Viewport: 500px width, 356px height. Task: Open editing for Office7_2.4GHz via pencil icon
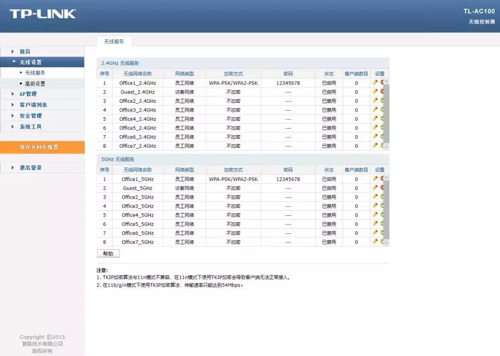point(376,146)
